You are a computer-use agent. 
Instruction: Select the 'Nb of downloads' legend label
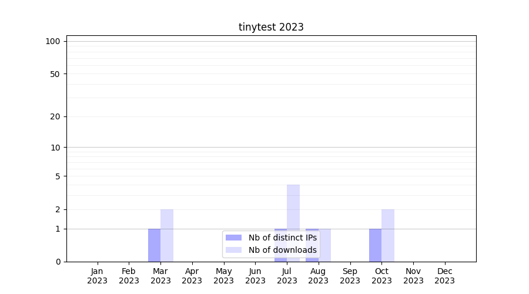(x=282, y=250)
